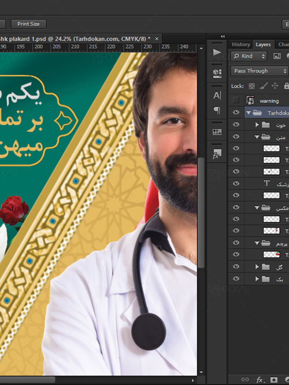Click the warning layer smart object thumbnail
This screenshot has height=385, width=289.
(x=250, y=100)
